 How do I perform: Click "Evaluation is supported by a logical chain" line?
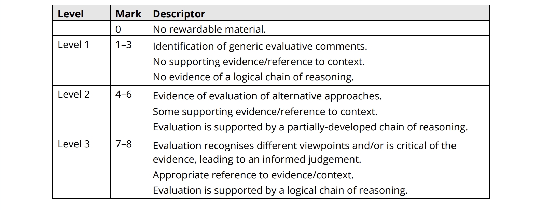point(280,190)
